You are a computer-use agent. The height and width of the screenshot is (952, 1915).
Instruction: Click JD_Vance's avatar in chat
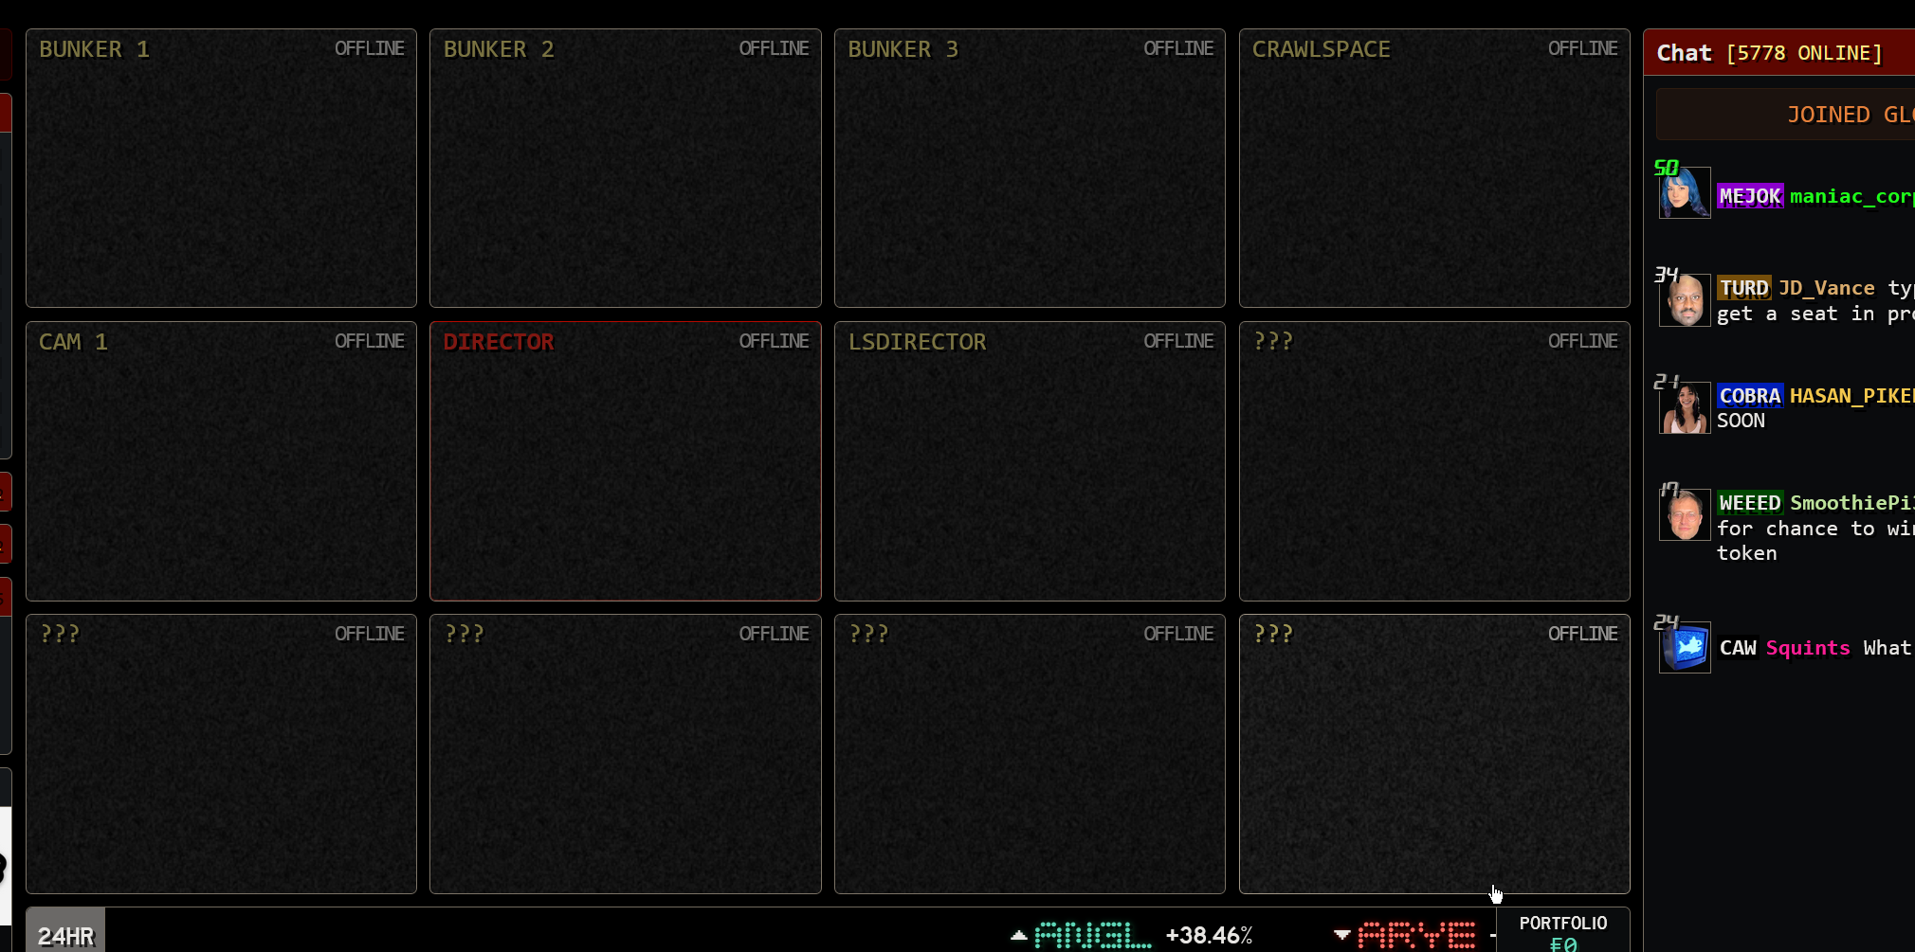(1685, 300)
